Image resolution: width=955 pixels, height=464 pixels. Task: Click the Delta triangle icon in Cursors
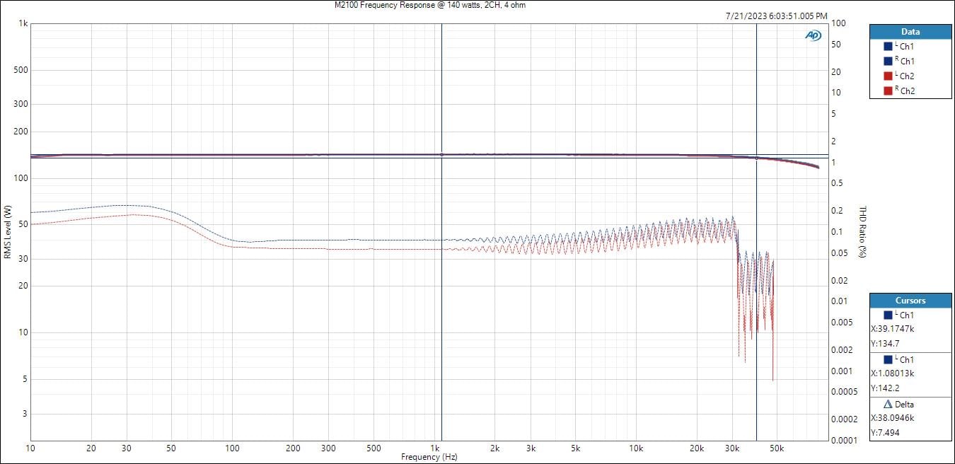point(888,405)
